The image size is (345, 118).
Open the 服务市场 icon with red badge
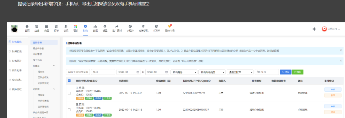(x=170, y=26)
